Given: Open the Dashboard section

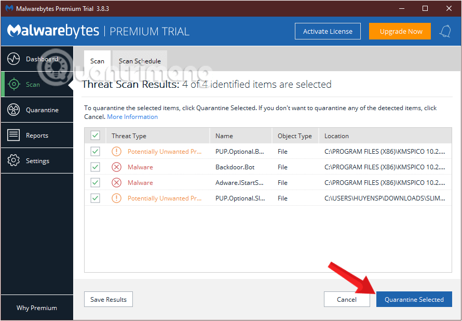Looking at the screenshot, I should point(37,59).
